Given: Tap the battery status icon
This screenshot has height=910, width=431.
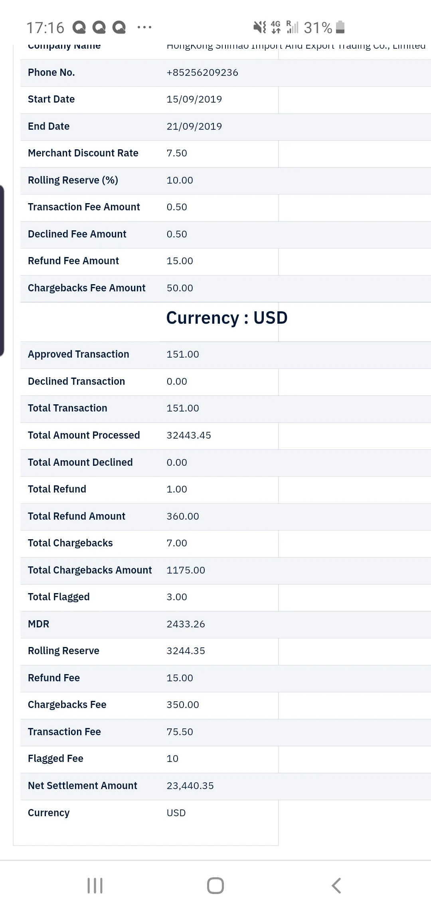Looking at the screenshot, I should click(x=340, y=27).
